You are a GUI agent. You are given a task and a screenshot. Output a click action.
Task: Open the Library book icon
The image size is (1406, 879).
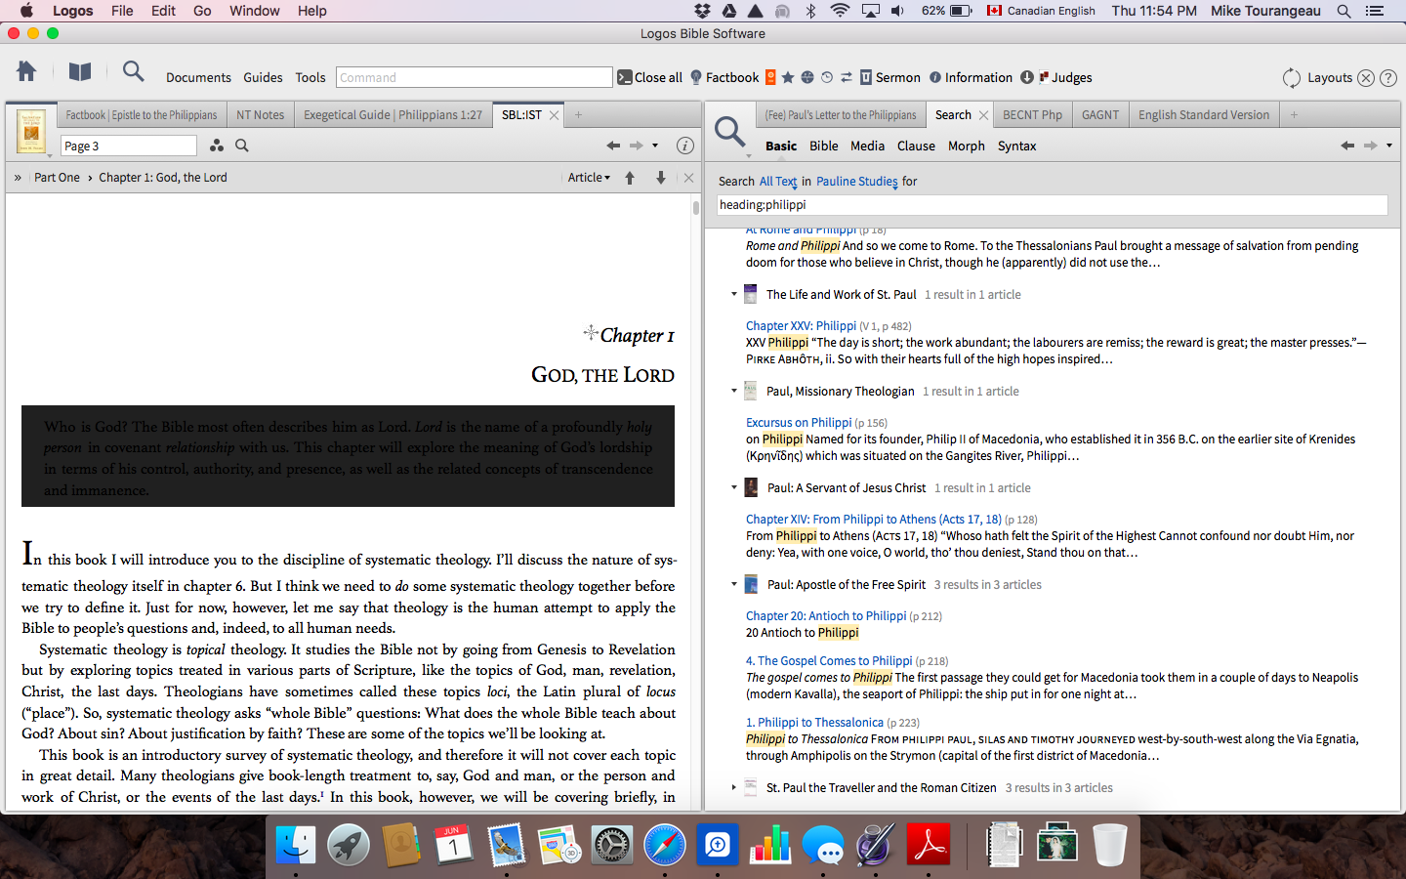click(80, 71)
